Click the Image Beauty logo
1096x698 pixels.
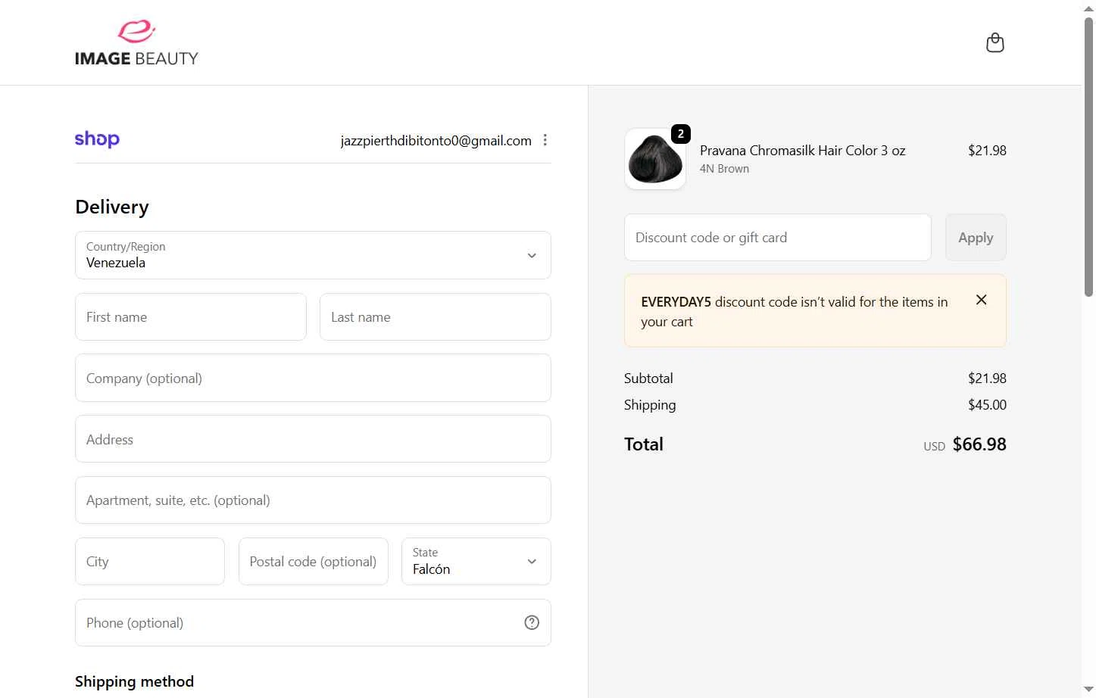tap(136, 42)
